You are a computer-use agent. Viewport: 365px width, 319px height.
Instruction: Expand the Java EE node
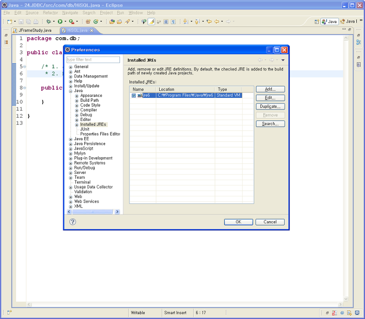(70, 139)
